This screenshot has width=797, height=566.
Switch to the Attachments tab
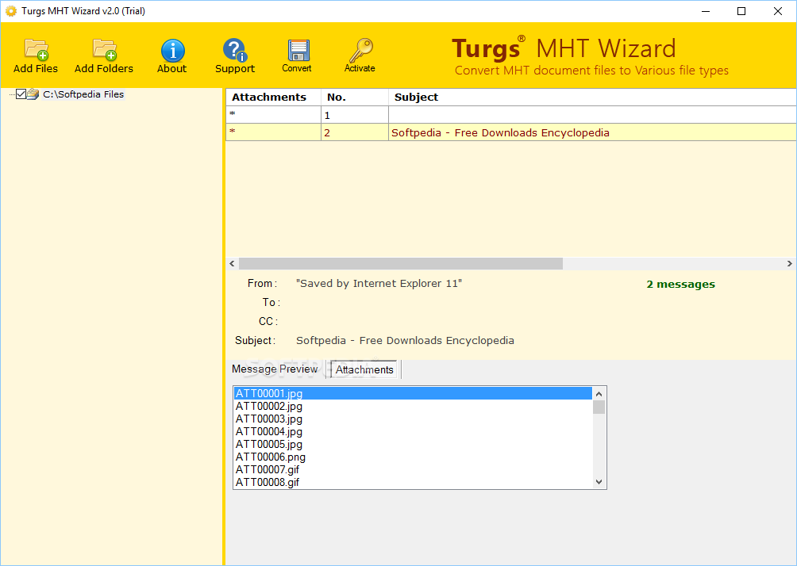(364, 369)
